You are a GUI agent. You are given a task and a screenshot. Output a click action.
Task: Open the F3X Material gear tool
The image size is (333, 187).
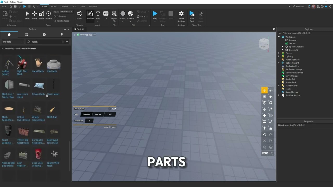(x=271, y=103)
